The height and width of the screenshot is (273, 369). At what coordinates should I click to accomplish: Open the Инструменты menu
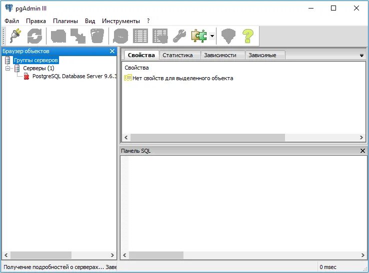120,21
